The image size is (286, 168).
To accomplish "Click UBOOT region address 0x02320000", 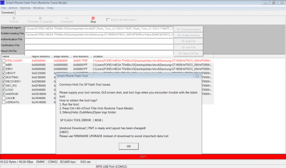I will pos(39,73).
